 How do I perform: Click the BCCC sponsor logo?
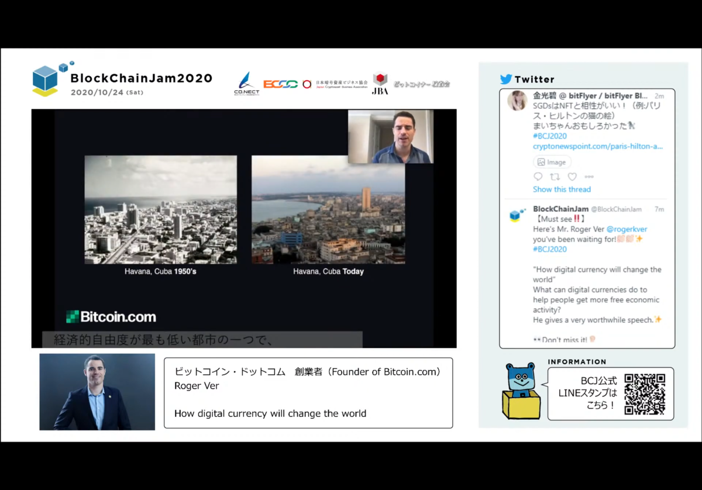(281, 84)
